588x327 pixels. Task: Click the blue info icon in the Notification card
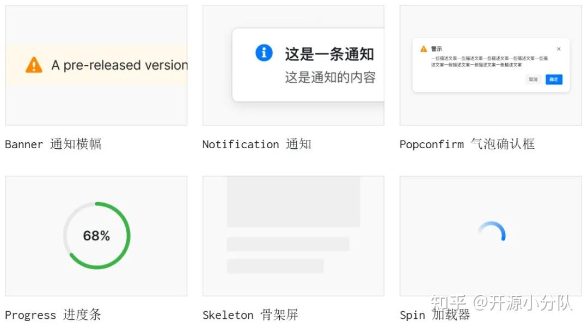264,53
